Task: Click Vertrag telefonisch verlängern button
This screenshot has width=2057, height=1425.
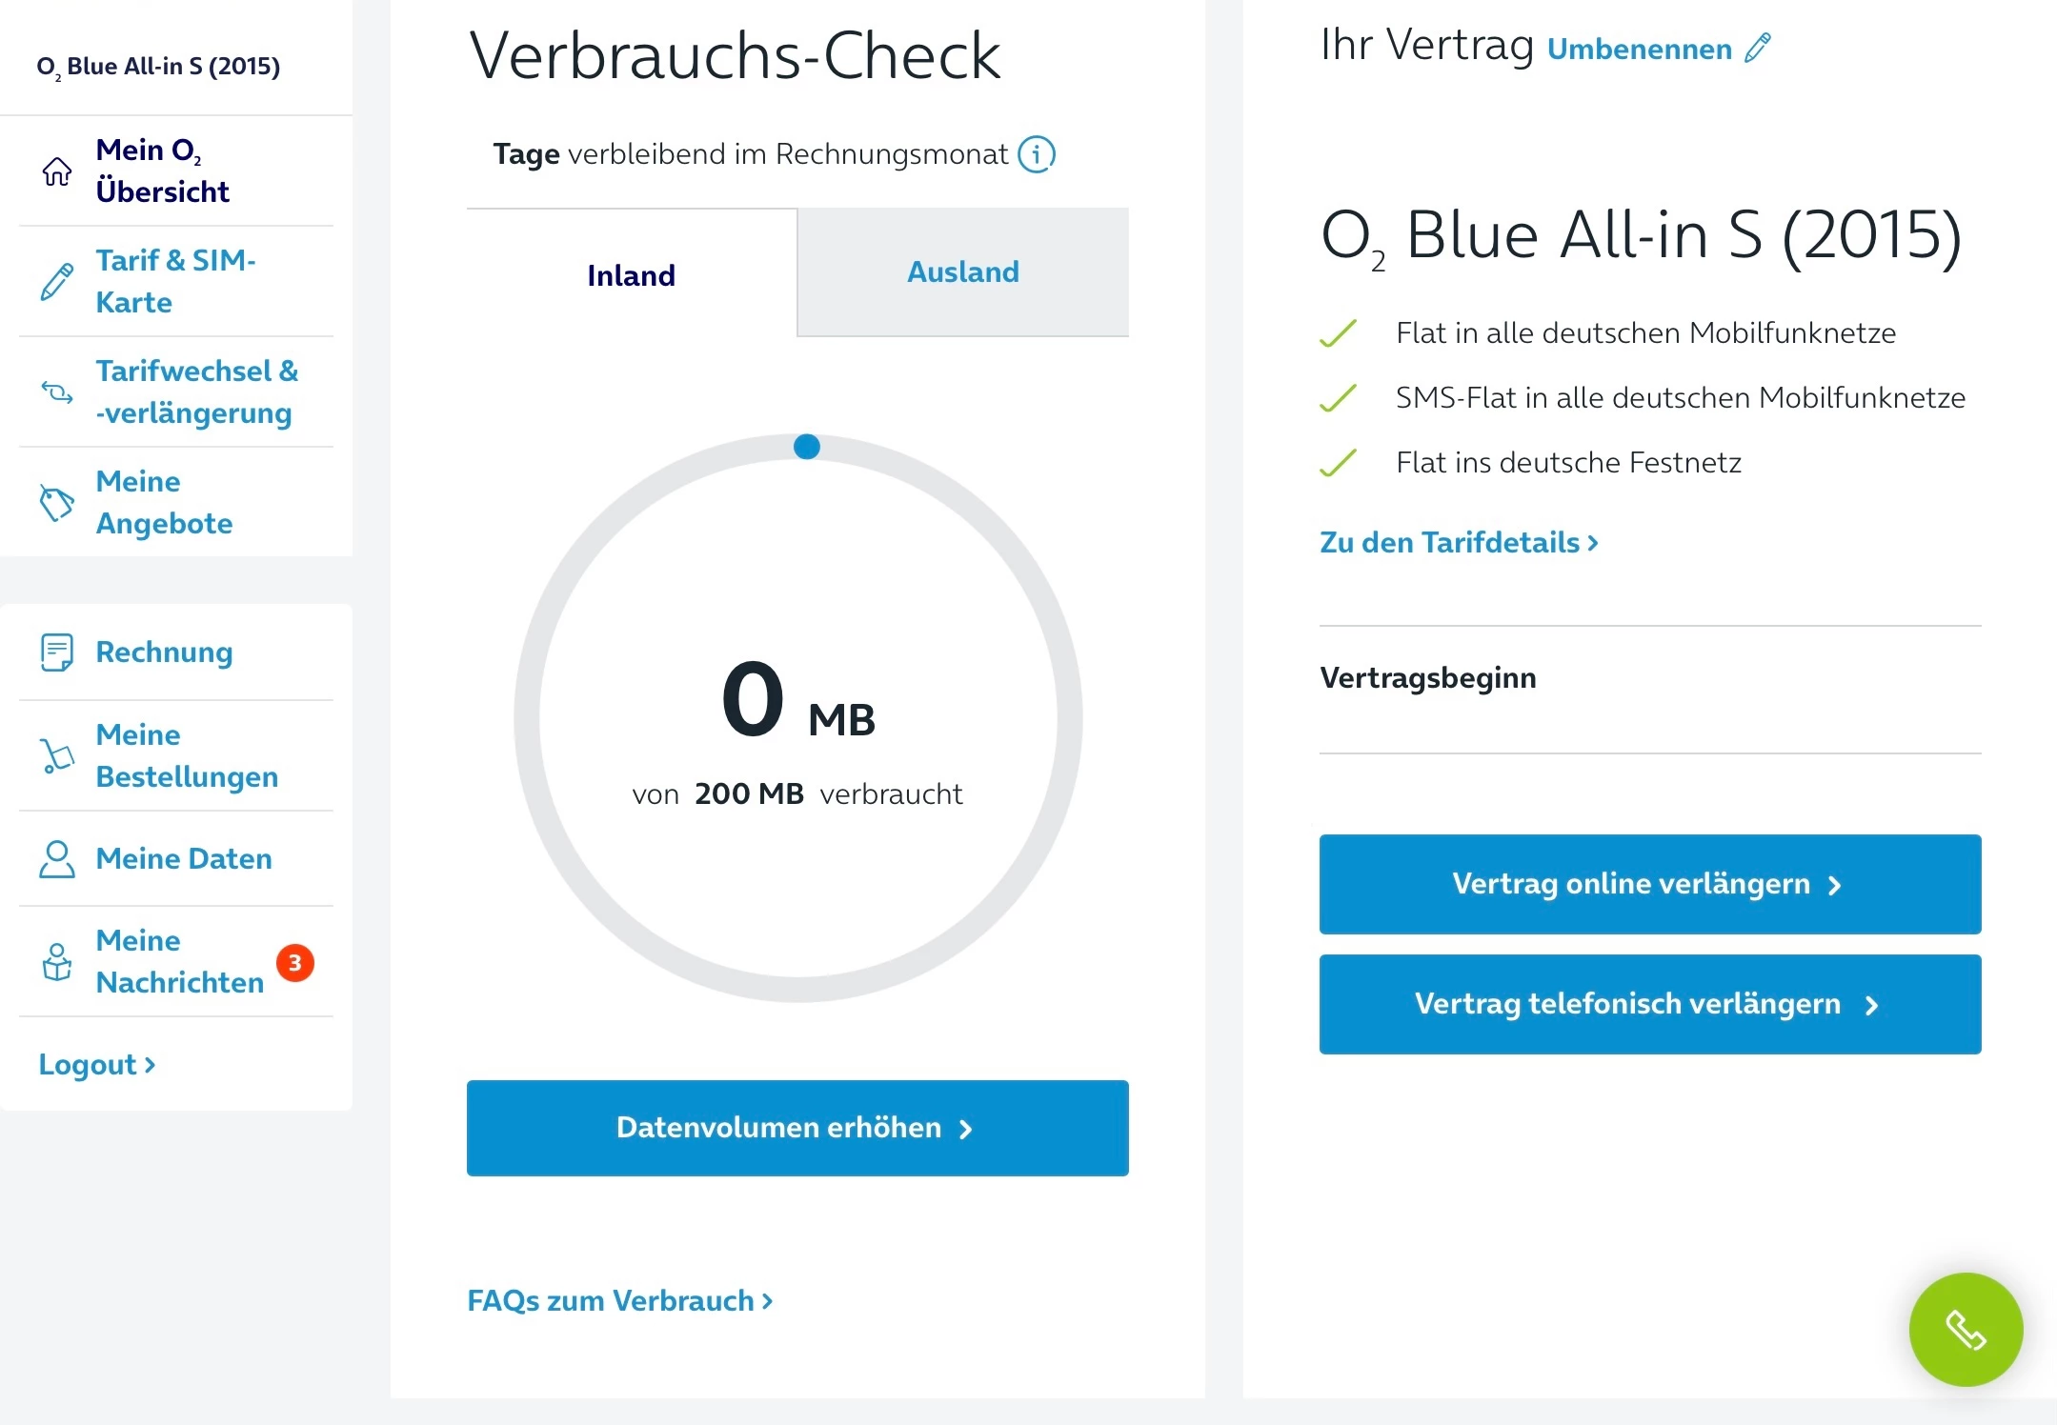Action: tap(1649, 1004)
